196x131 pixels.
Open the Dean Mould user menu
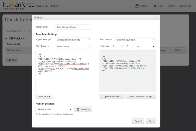tap(185, 6)
